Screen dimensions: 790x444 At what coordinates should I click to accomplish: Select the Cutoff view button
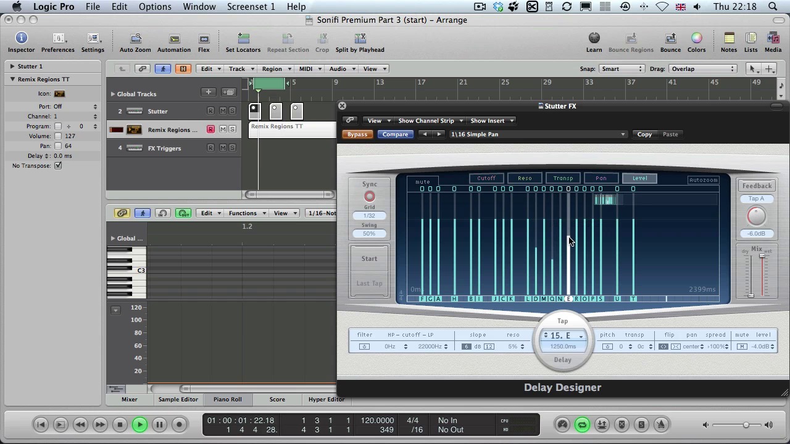tap(486, 178)
